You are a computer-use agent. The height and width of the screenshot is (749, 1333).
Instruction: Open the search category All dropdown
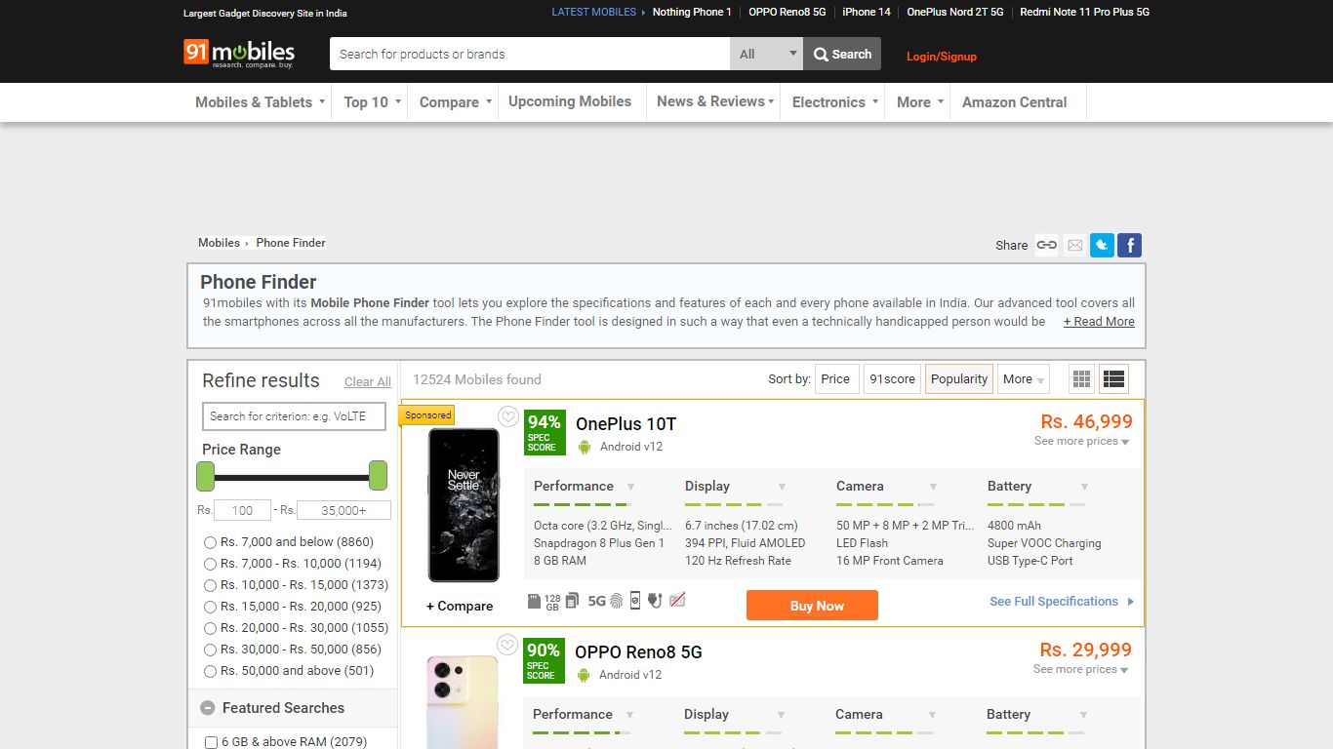(766, 54)
